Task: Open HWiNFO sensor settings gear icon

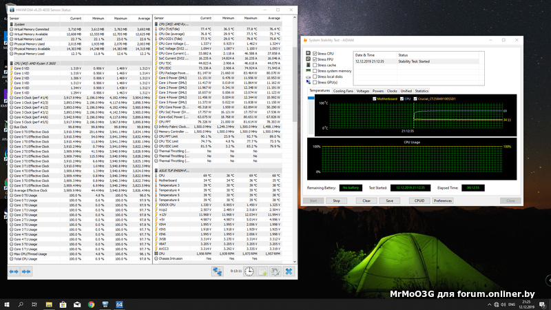Action: tap(277, 272)
